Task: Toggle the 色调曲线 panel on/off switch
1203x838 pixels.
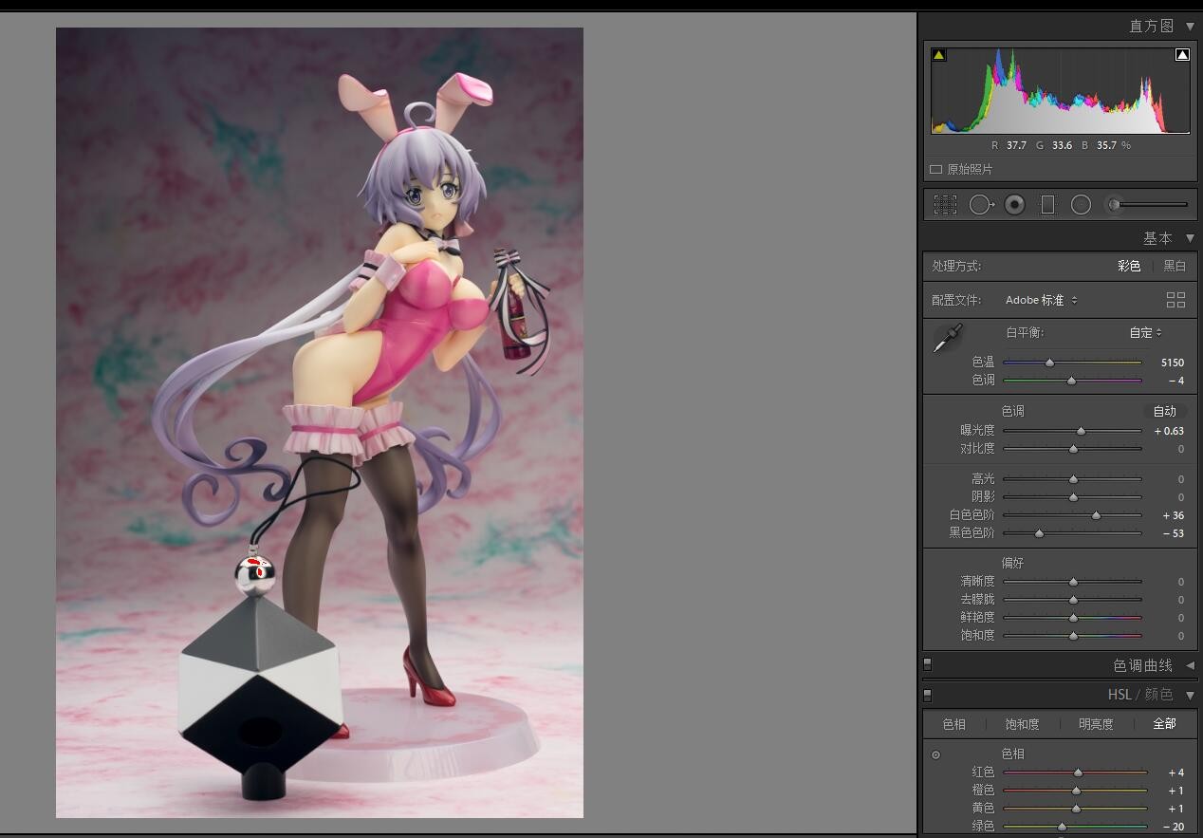Action: coord(928,664)
